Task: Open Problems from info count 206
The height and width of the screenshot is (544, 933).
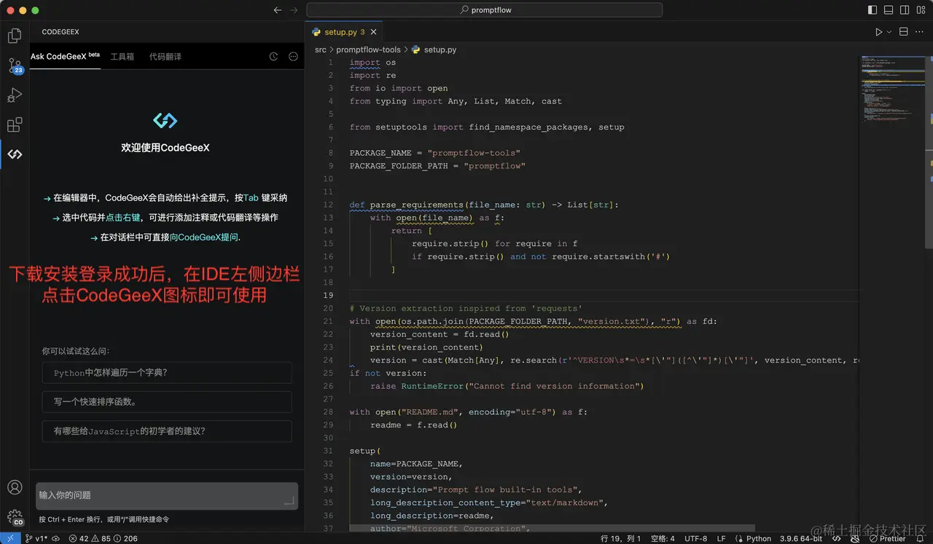Action: (125, 538)
